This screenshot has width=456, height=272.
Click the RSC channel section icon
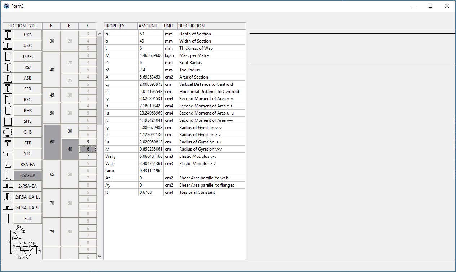pyautogui.click(x=8, y=100)
